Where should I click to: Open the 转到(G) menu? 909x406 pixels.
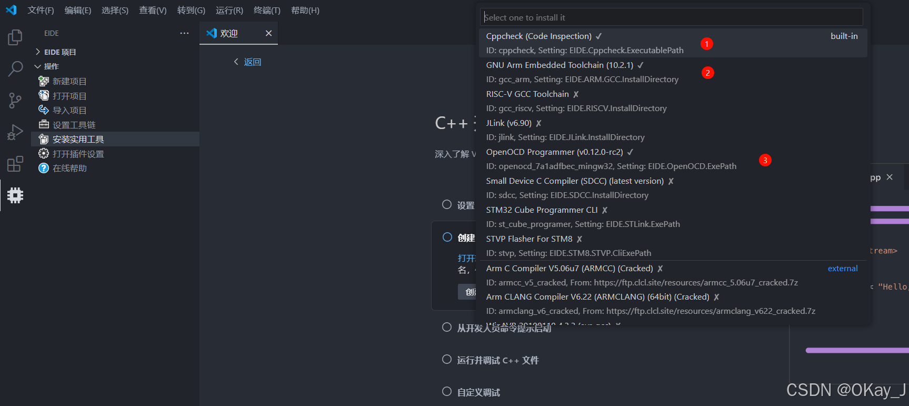pyautogui.click(x=191, y=11)
